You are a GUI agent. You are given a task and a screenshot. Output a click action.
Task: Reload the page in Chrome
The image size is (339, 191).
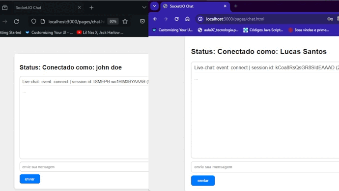[177, 19]
